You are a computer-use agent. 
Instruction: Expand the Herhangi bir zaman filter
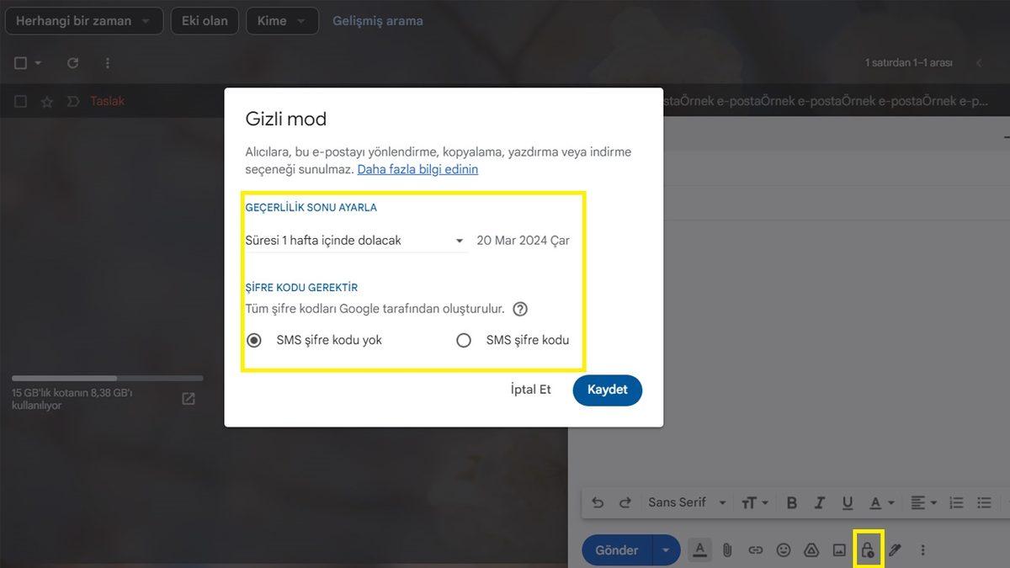pos(83,20)
